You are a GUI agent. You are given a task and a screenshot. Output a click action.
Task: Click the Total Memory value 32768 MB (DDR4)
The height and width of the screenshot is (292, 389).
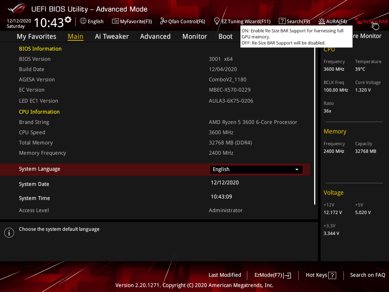pyautogui.click(x=230, y=143)
